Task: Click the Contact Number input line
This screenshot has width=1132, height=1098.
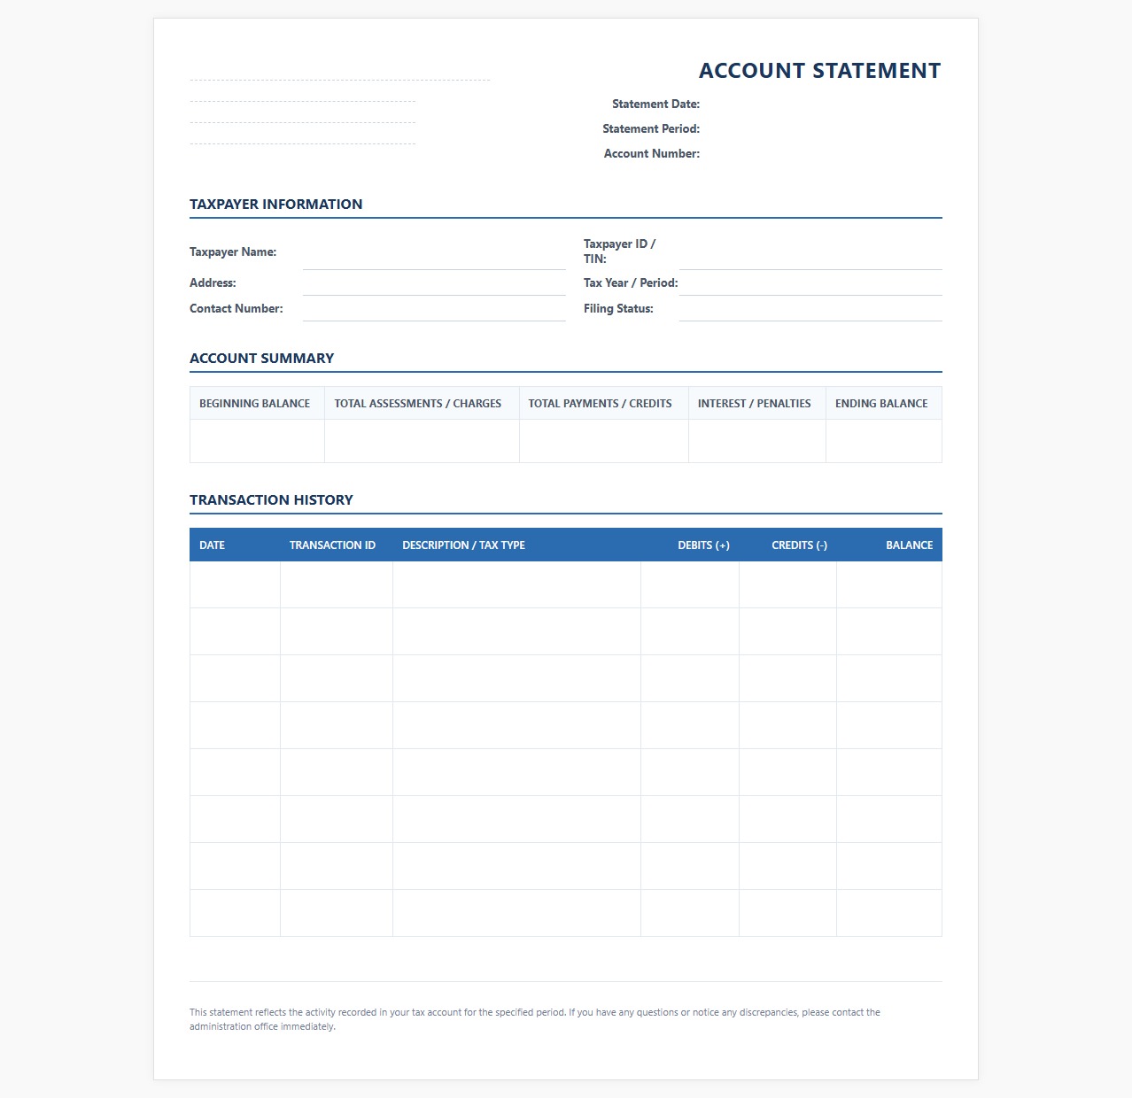Action: tap(434, 309)
